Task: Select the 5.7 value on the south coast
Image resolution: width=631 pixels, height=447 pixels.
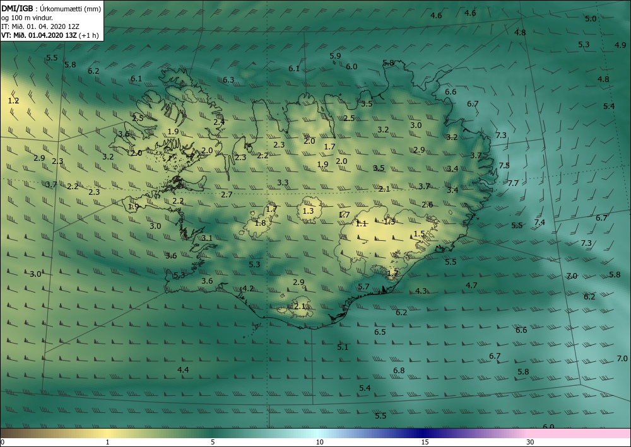Action: point(363,286)
